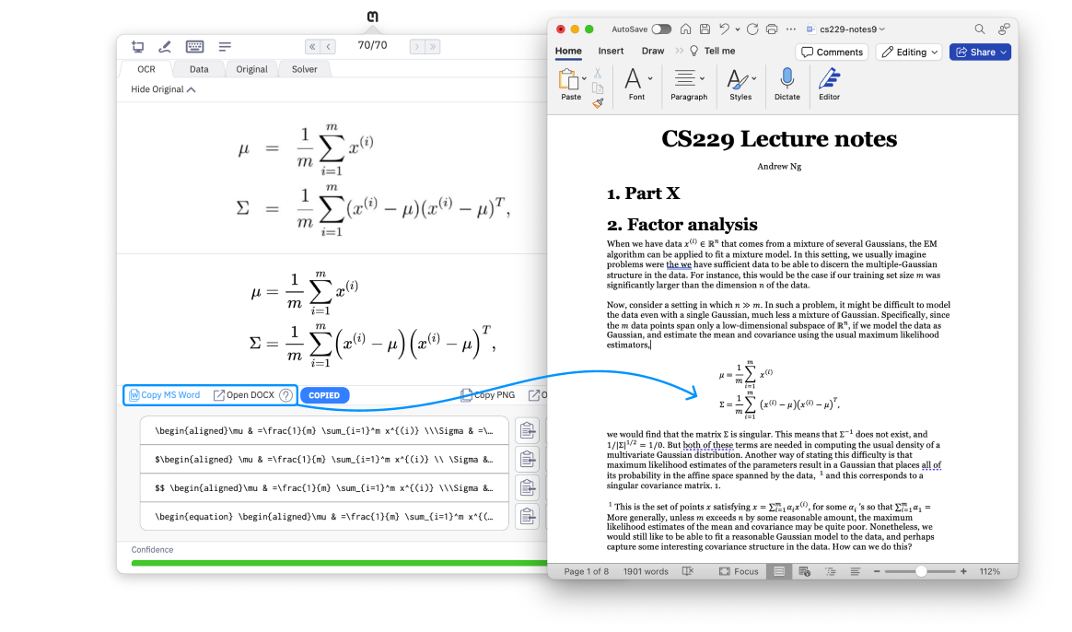Open the Insert ribbon tab
This screenshot has width=1072, height=632.
point(611,51)
